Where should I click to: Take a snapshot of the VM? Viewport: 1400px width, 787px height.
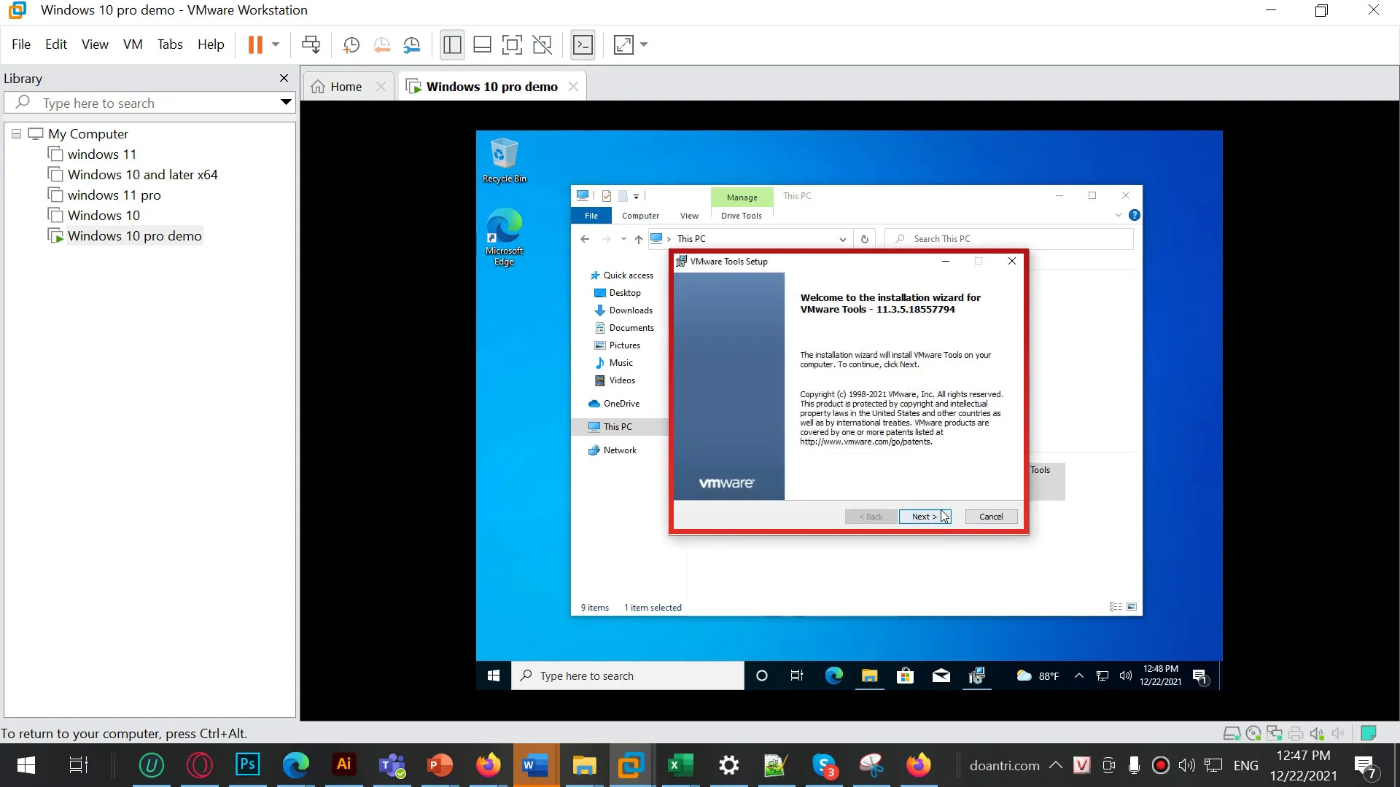[x=351, y=44]
